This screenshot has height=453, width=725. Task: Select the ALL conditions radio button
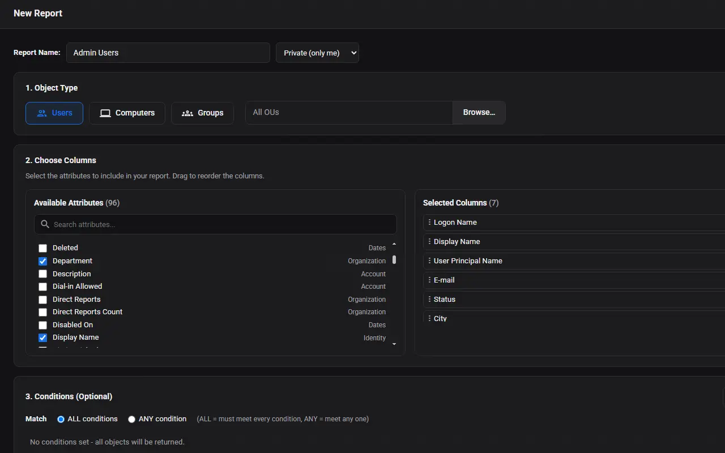pyautogui.click(x=61, y=420)
